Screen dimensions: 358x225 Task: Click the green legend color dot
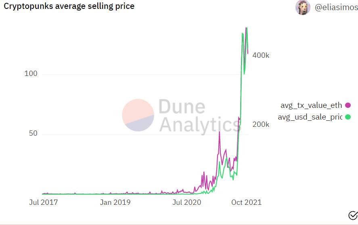pos(348,117)
